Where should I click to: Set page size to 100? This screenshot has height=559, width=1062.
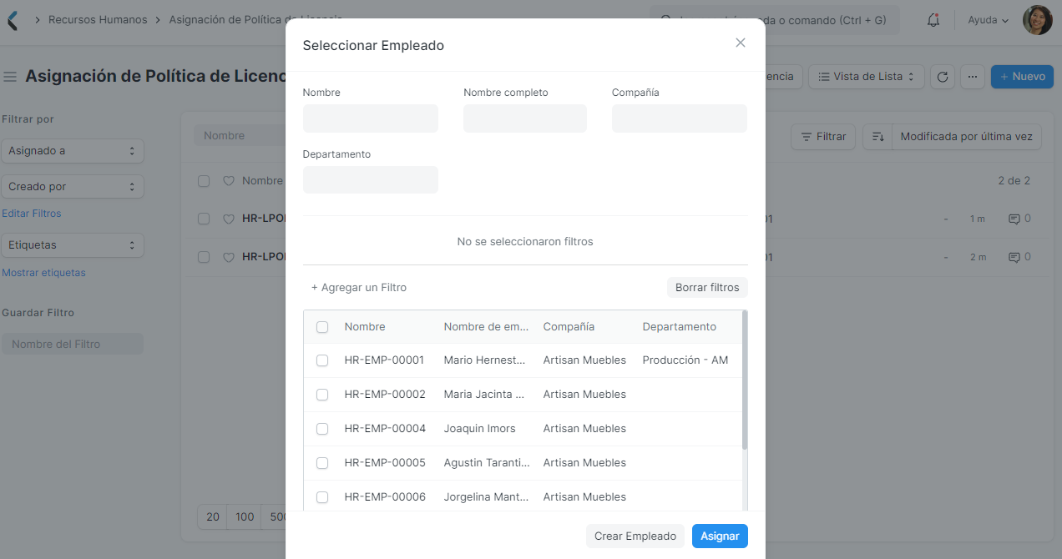[x=245, y=517]
